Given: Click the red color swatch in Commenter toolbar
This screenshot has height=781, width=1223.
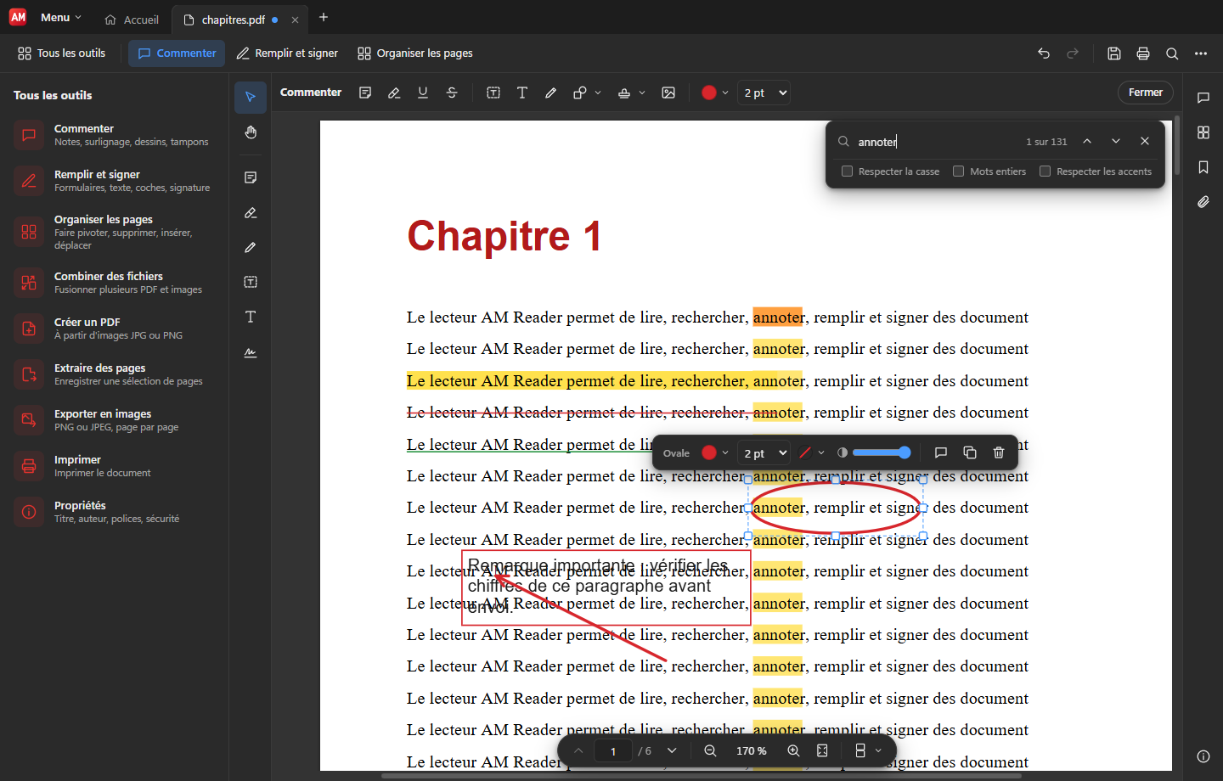Looking at the screenshot, I should [x=709, y=93].
